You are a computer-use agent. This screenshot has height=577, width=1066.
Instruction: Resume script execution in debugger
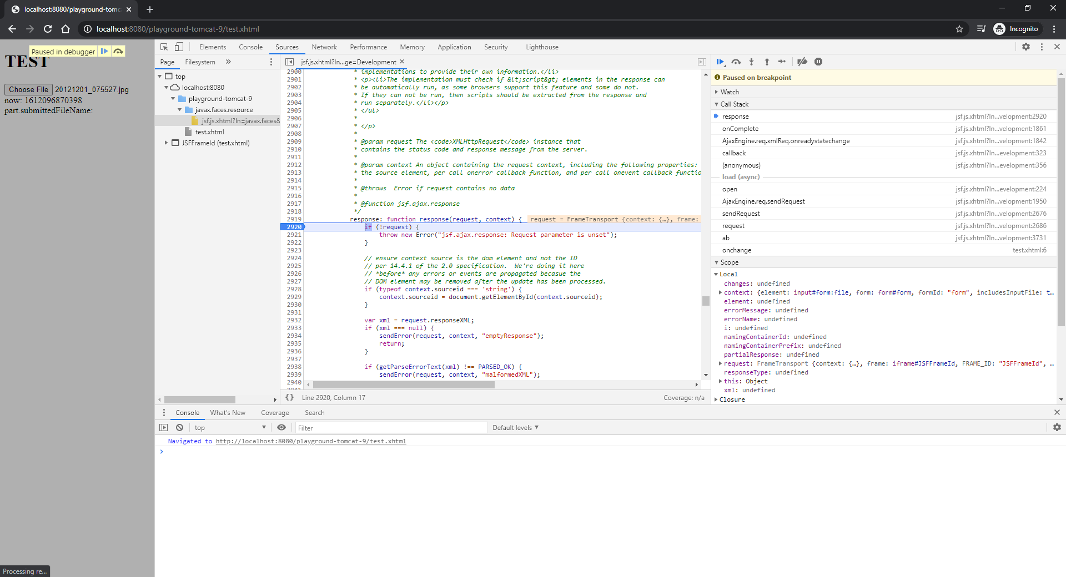720,62
